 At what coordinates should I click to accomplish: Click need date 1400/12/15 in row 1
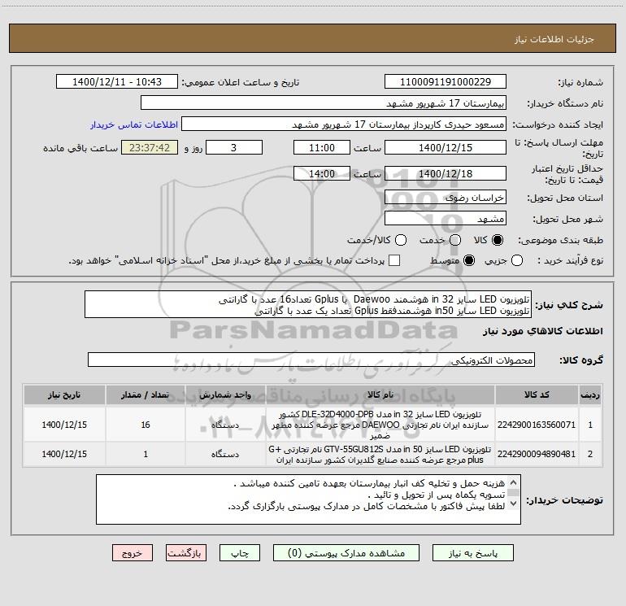pos(64,425)
